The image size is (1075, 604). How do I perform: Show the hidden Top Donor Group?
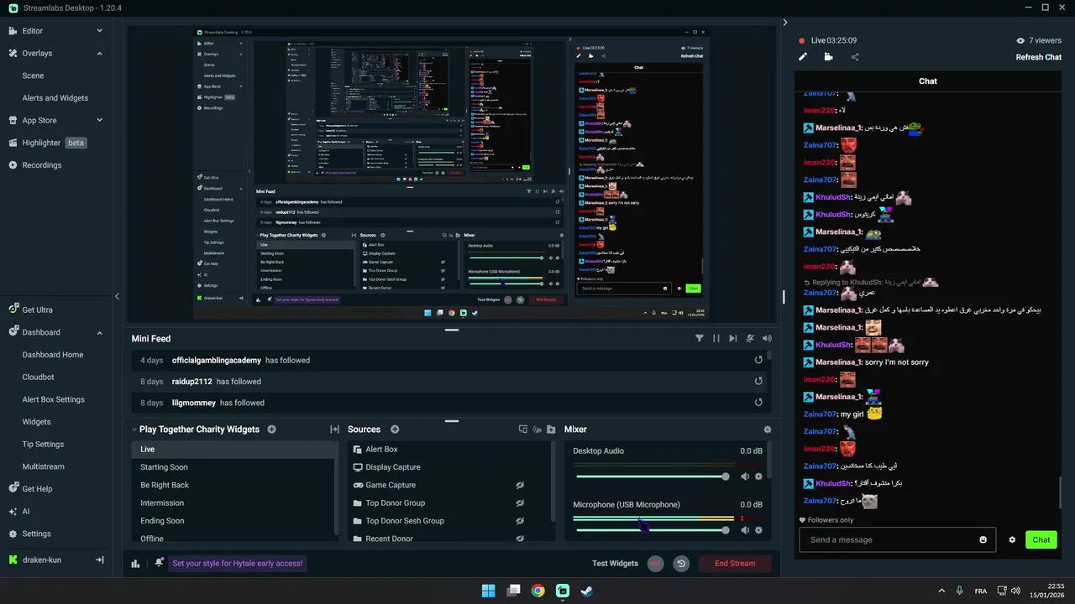[x=520, y=503]
